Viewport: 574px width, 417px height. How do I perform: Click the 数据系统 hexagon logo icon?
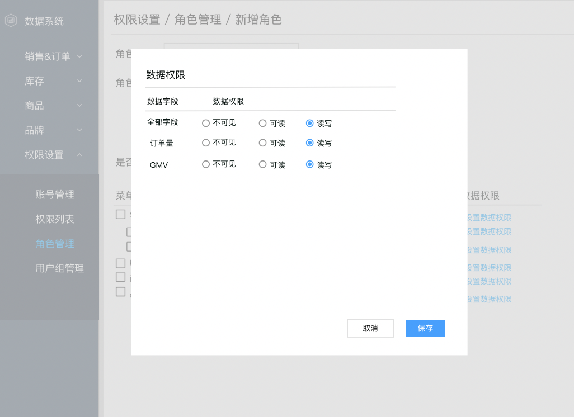[x=11, y=20]
